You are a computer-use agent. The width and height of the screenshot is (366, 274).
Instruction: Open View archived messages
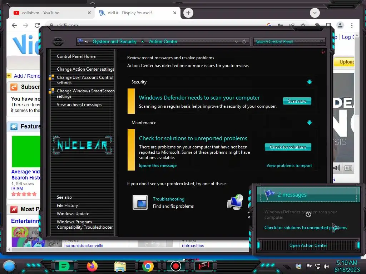tap(79, 105)
